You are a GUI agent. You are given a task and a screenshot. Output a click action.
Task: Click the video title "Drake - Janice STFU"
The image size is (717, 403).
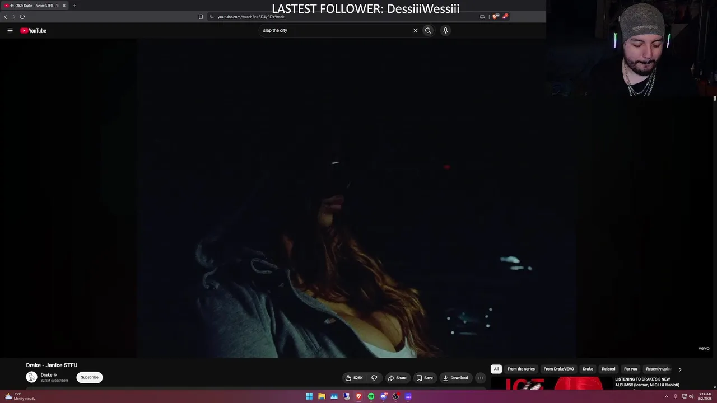pyautogui.click(x=52, y=365)
